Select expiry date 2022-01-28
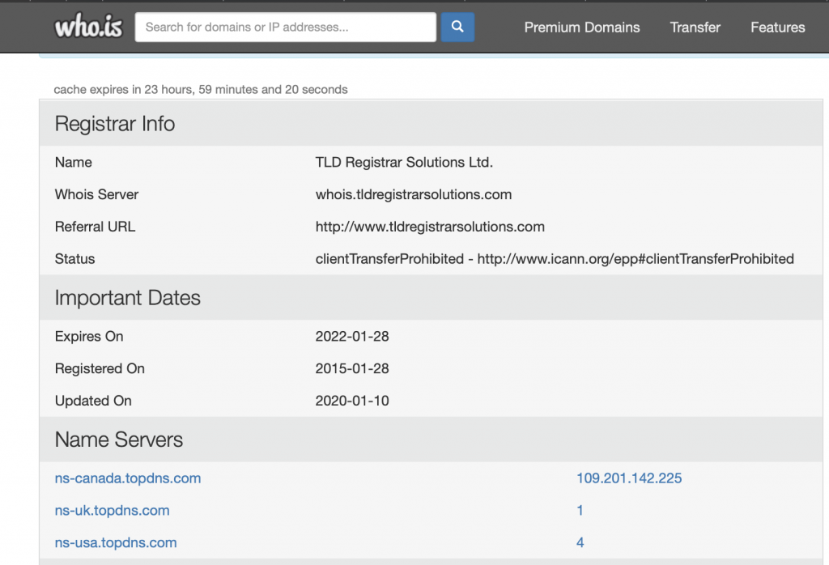The image size is (829, 565). [x=352, y=337]
